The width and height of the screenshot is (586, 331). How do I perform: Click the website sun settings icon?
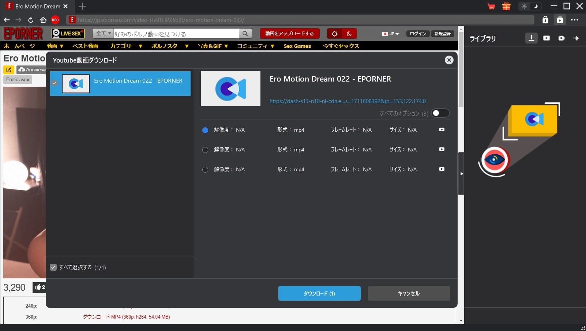click(334, 34)
